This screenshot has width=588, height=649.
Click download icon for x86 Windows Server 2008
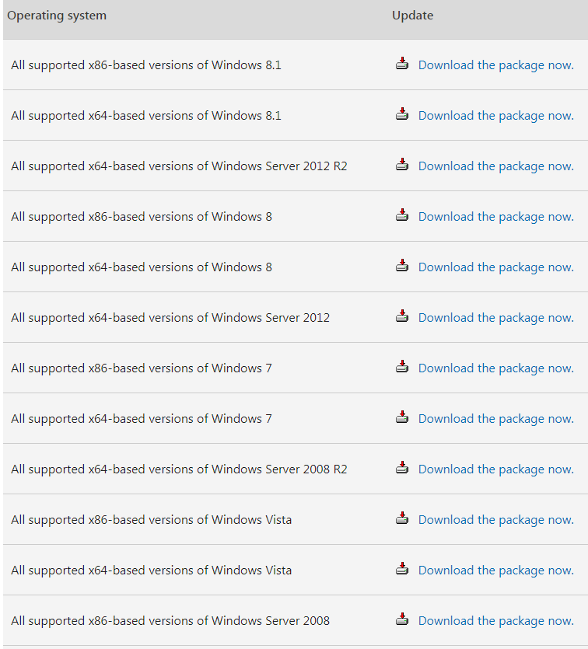click(401, 619)
